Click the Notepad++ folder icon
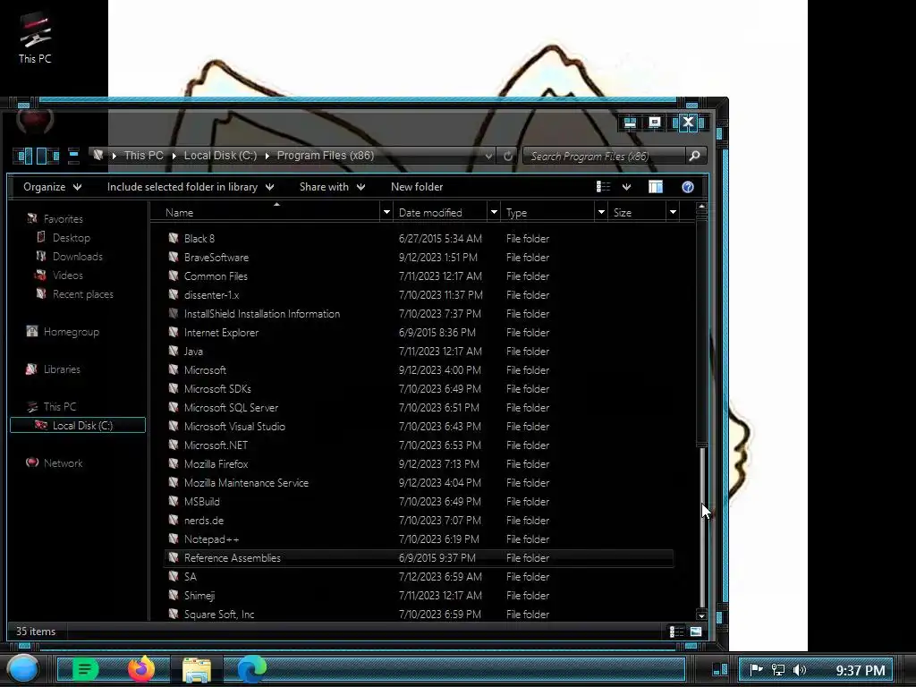The height and width of the screenshot is (687, 916). (x=174, y=539)
